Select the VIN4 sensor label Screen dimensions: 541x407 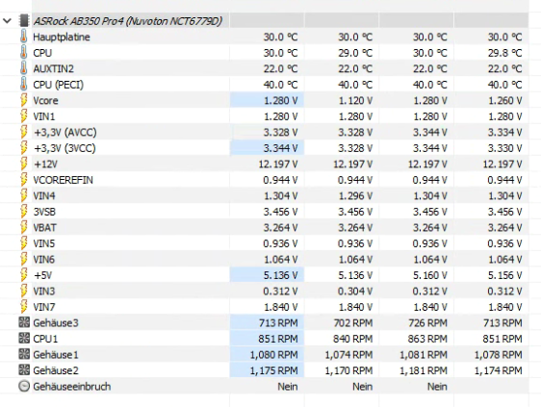click(x=44, y=195)
